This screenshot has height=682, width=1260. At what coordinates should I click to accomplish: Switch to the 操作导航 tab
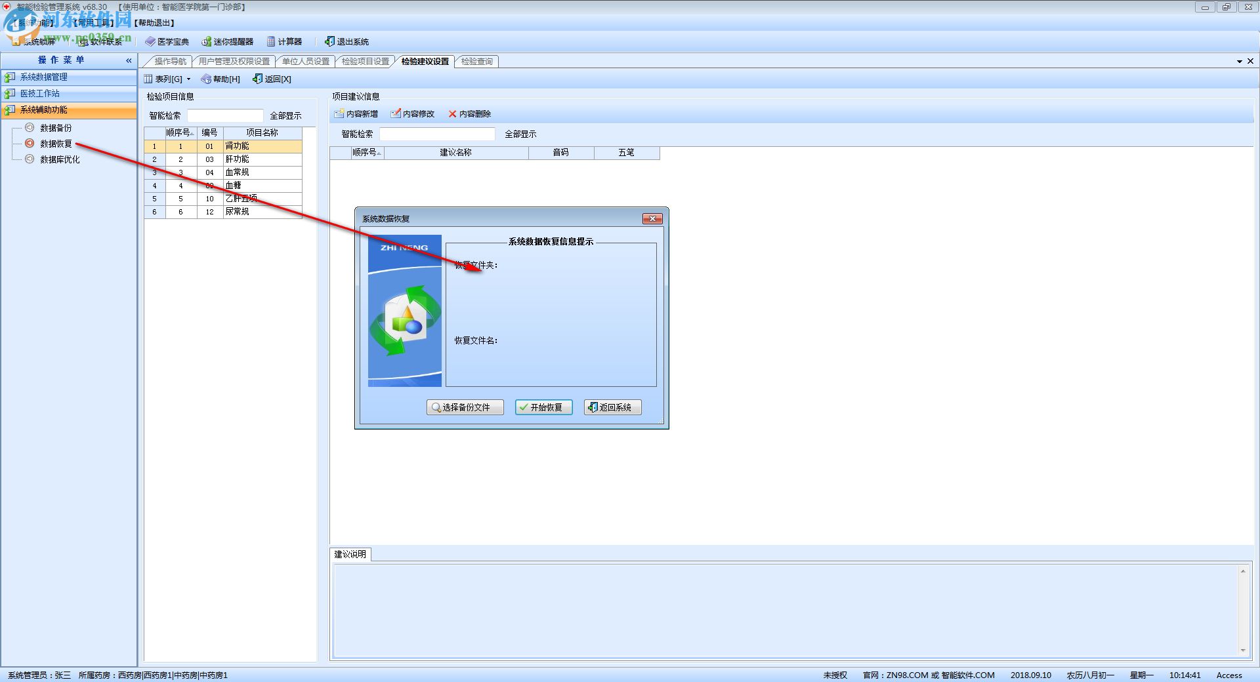170,61
